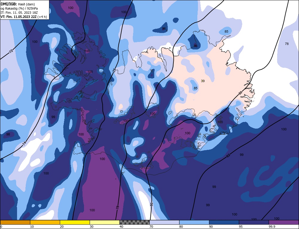Viewport: 299px width, 229px height.
Task: Click the 'IT: Fim. 11. 05. 2023 18Z' line
Action: 19,12
